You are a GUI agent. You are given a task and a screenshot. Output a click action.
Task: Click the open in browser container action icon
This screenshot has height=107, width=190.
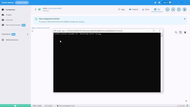167,10
